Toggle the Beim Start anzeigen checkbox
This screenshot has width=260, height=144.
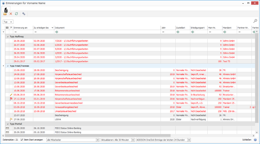tap(22, 140)
